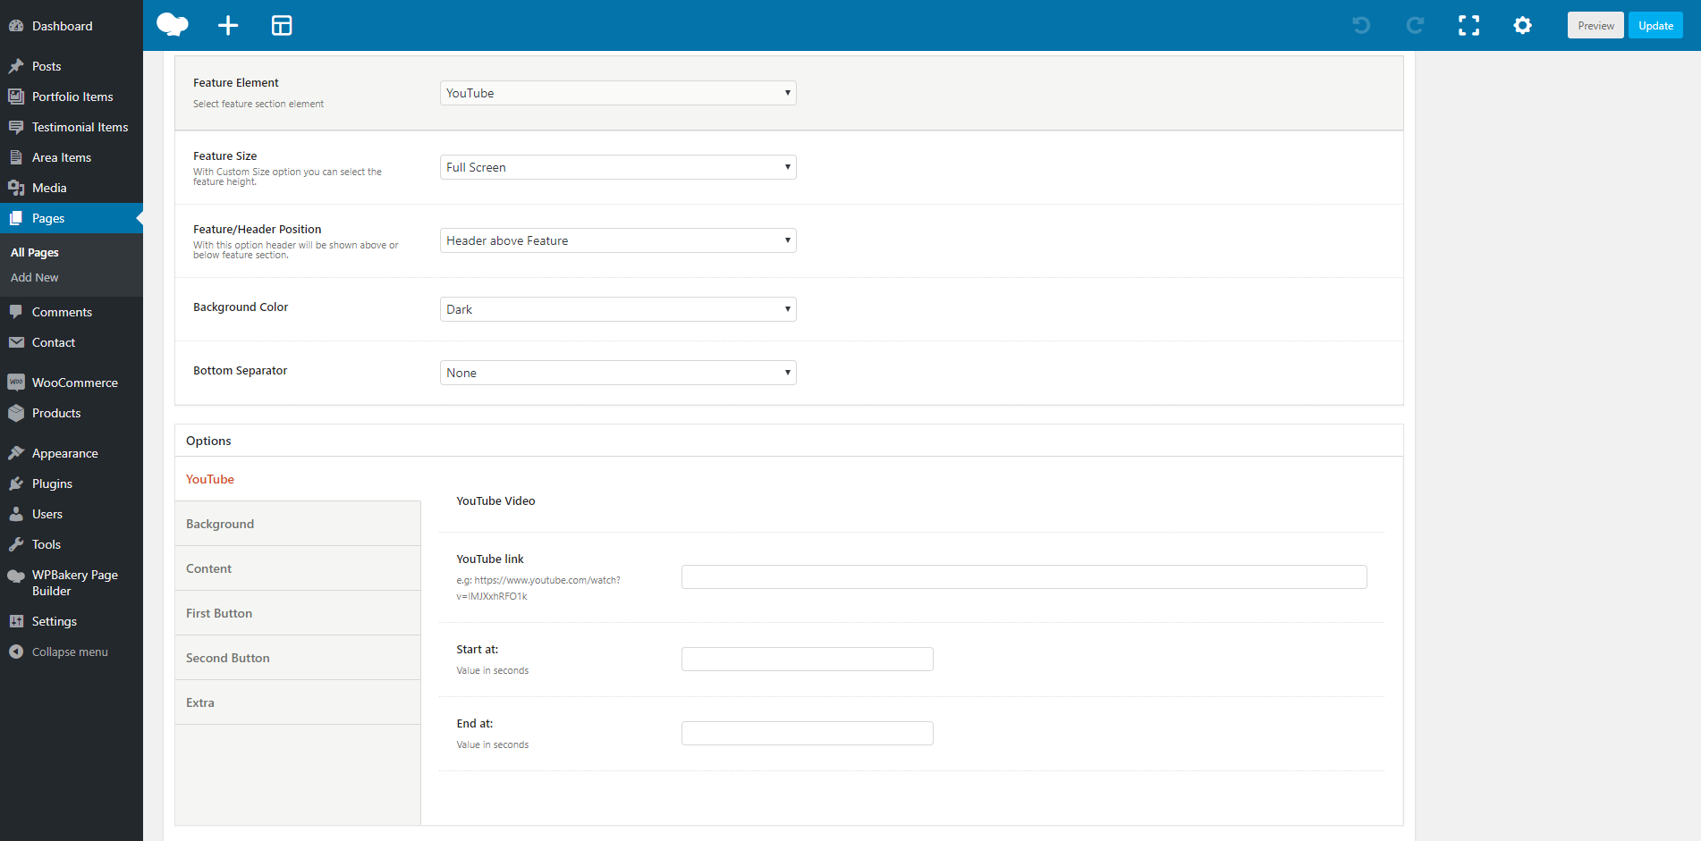Click the Portfolio Items icon
Viewport: 1701px width, 841px height.
pyautogui.click(x=16, y=97)
